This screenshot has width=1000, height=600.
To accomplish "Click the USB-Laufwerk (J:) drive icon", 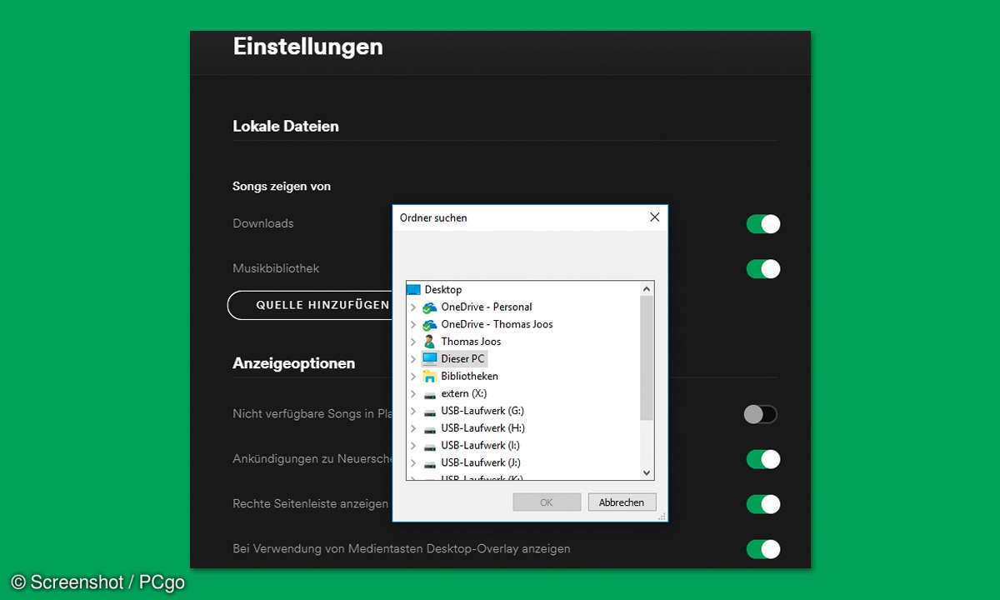I will click(430, 463).
